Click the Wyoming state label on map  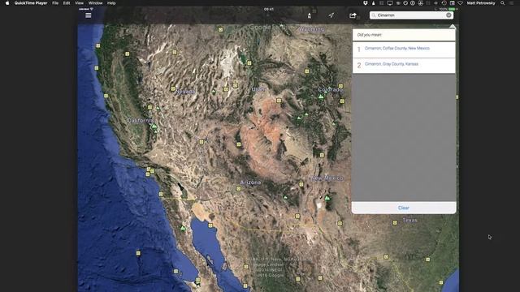[312, 29]
